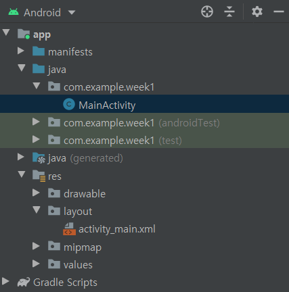Select the manifests label

[x=70, y=52]
